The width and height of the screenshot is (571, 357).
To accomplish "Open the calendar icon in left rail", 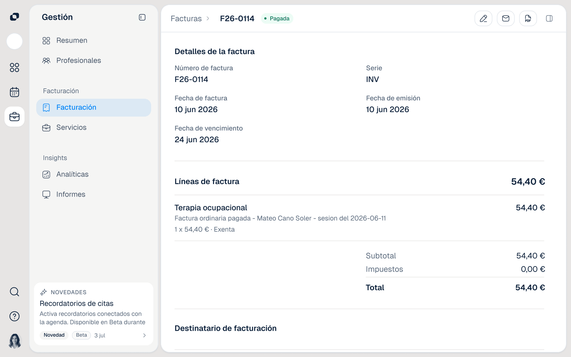I will point(14,92).
